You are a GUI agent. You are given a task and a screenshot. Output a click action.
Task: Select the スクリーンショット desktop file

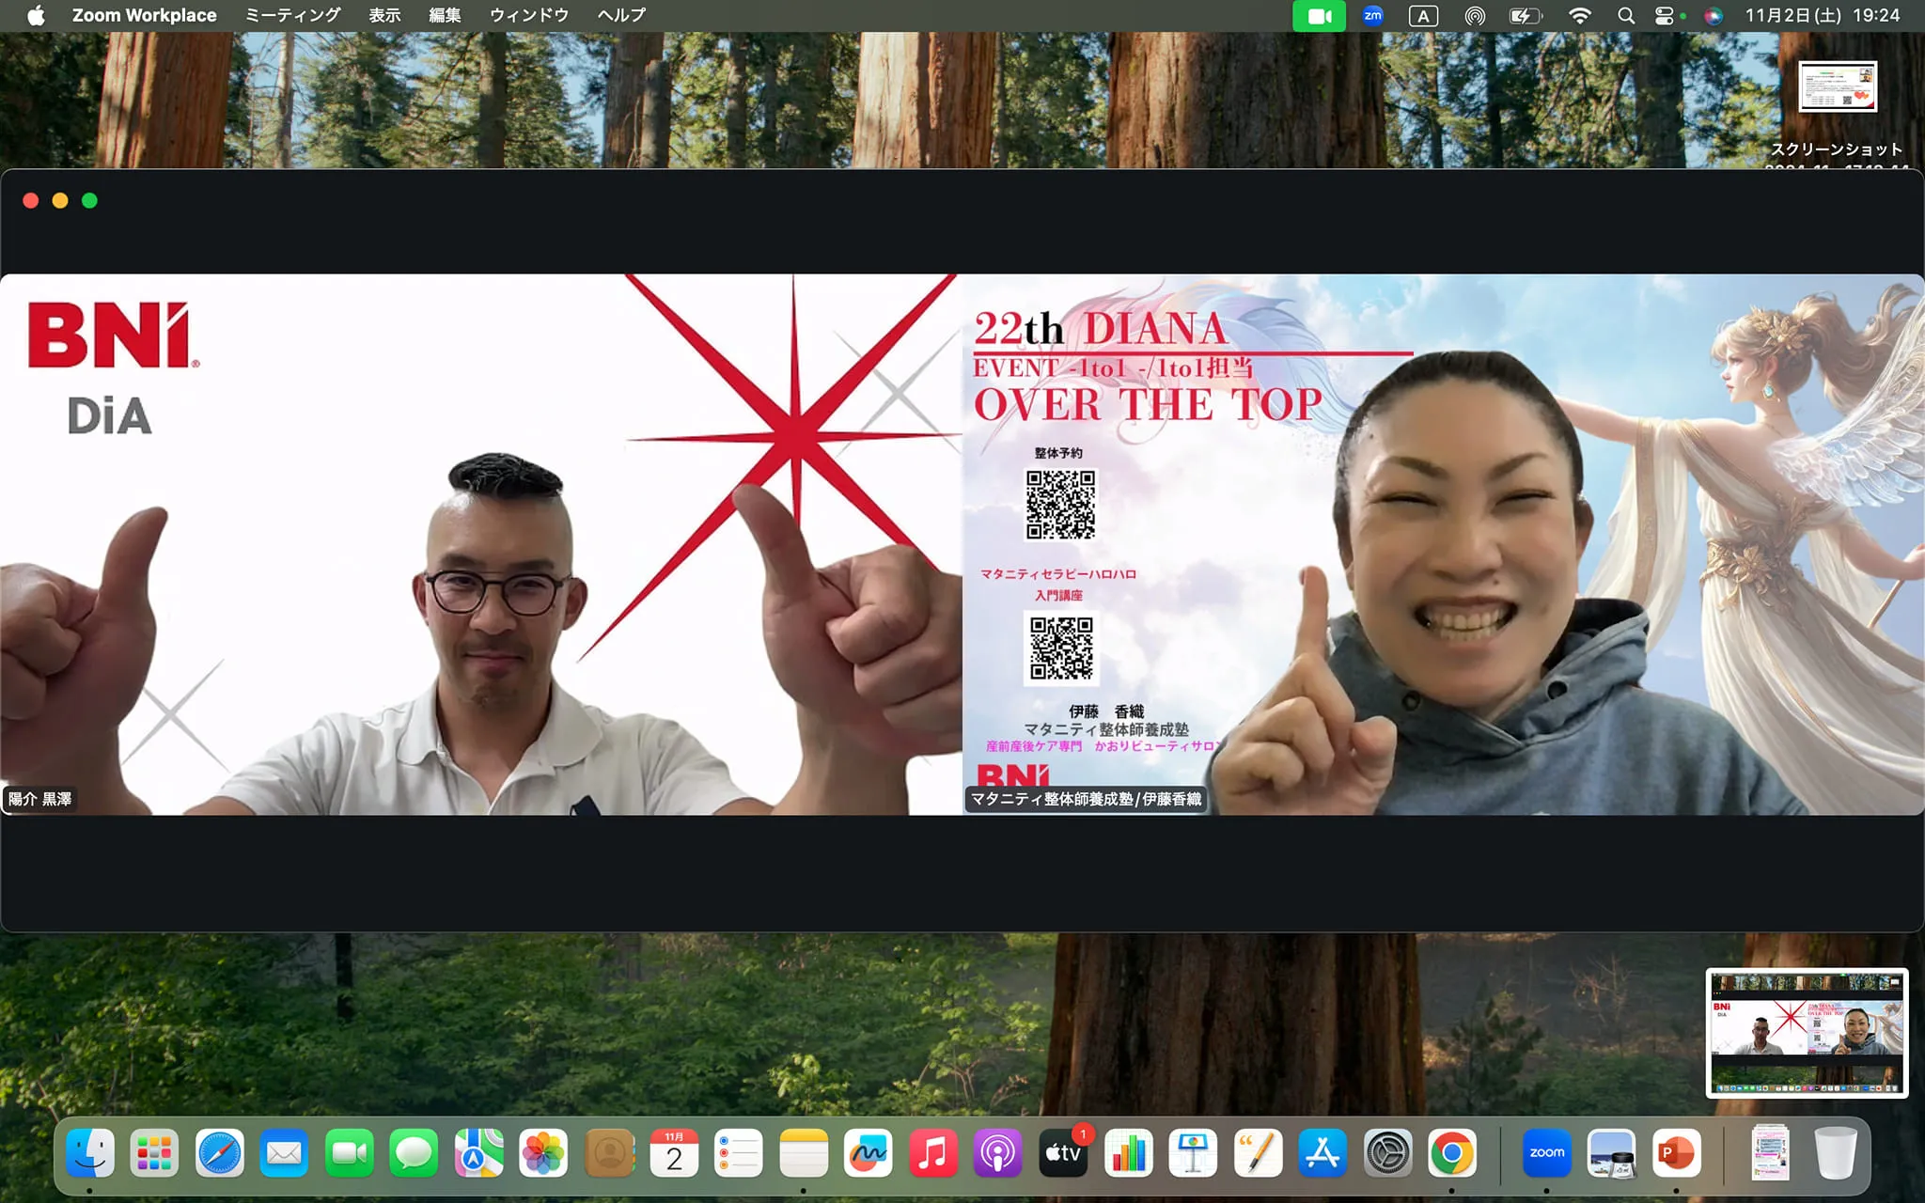(1838, 87)
